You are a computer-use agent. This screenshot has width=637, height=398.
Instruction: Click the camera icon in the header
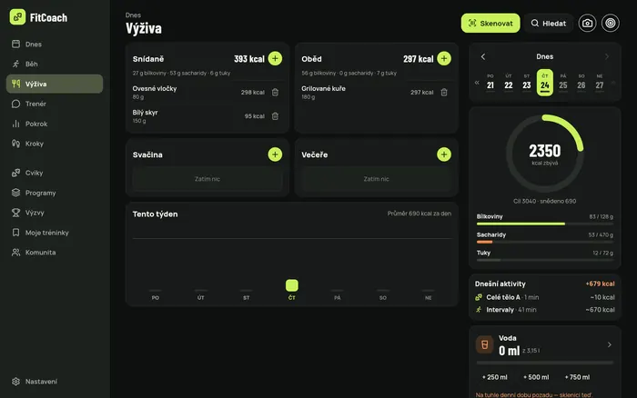587,23
